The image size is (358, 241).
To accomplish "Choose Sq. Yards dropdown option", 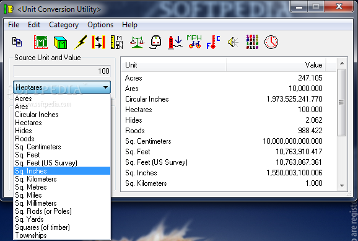I will point(62,219).
